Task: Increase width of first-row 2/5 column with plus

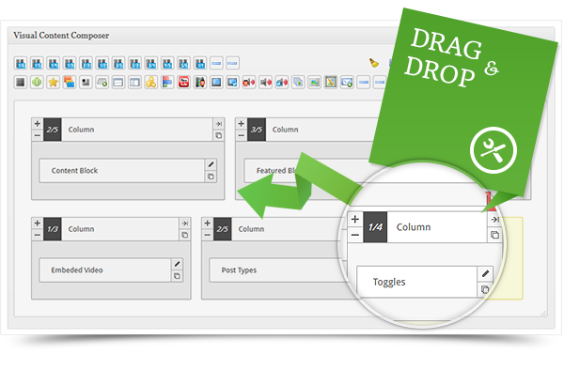Action: pos(37,124)
